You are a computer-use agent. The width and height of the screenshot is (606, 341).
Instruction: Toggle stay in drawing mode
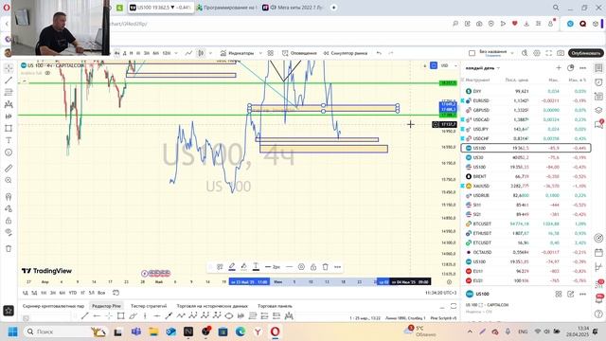coord(9,208)
